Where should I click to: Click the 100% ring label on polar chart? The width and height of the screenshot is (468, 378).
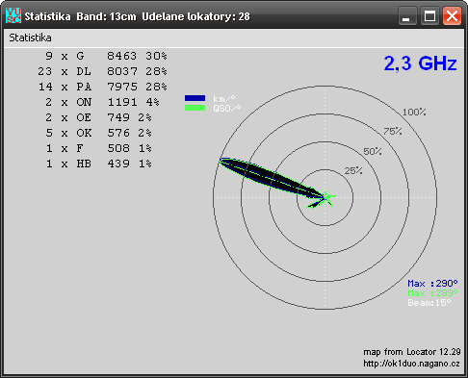[414, 113]
